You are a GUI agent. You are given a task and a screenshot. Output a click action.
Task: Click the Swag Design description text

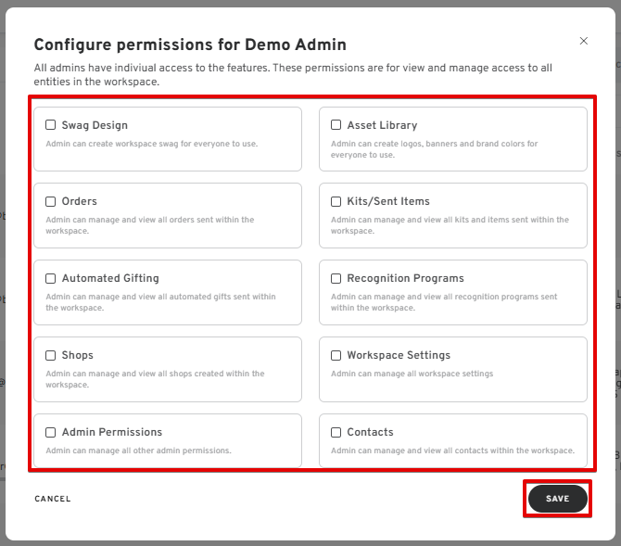coord(151,144)
